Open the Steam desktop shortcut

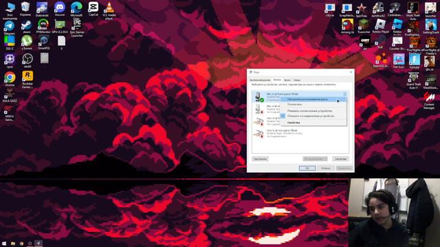pyautogui.click(x=27, y=27)
